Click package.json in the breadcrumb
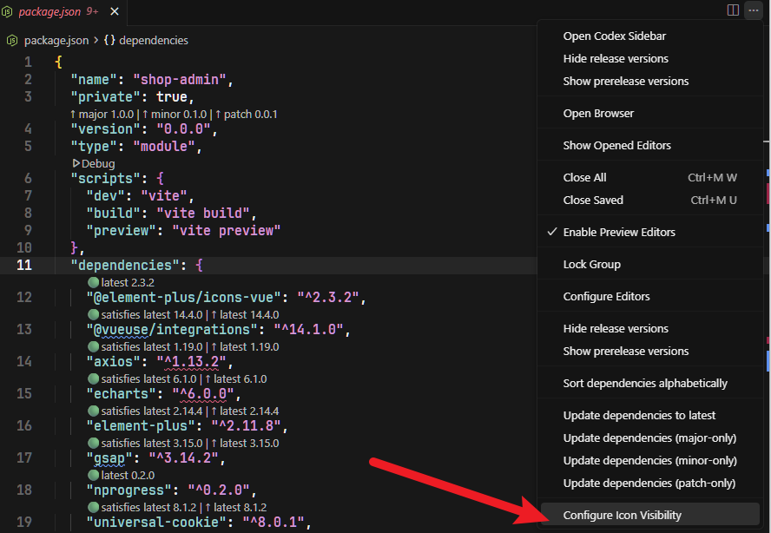Image resolution: width=771 pixels, height=533 pixels. point(56,40)
